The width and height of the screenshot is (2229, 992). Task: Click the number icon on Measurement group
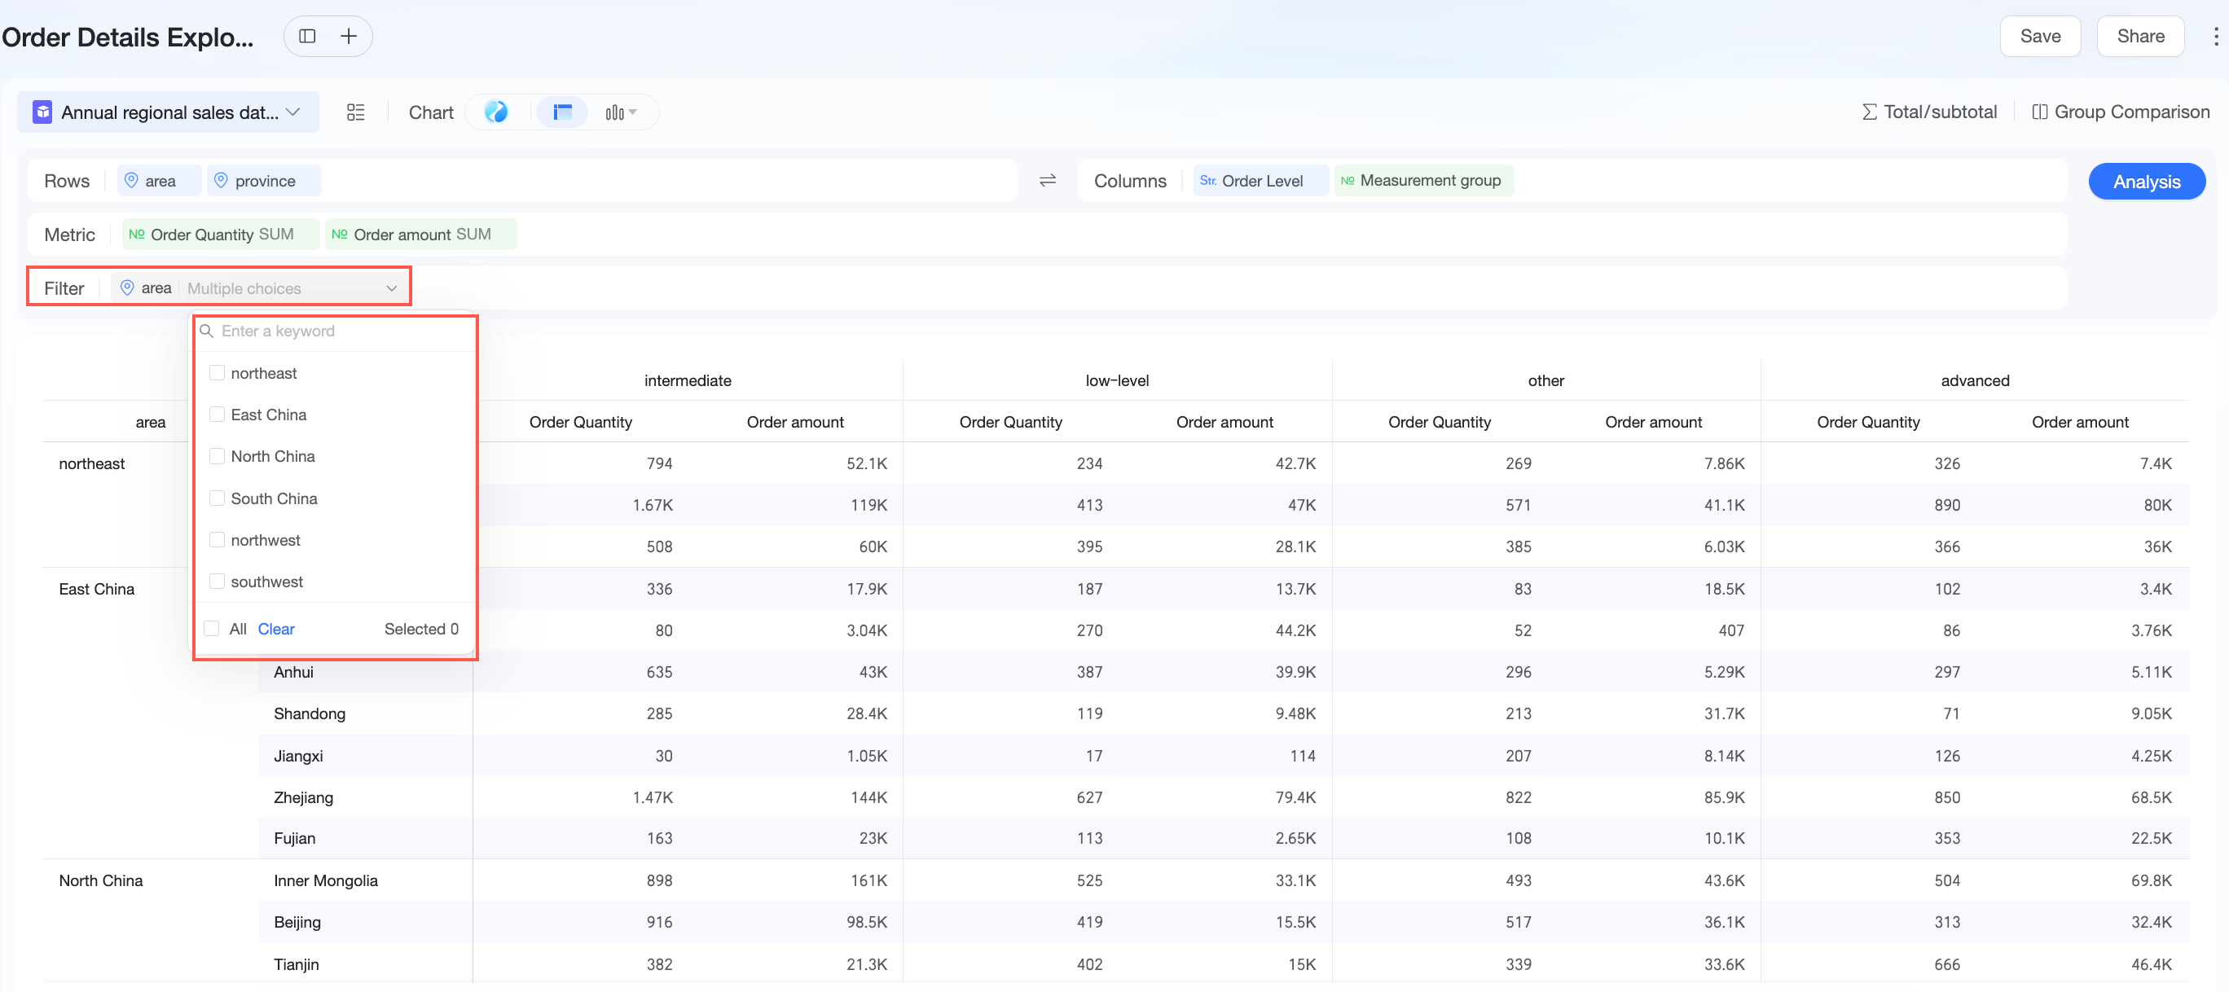[1348, 181]
